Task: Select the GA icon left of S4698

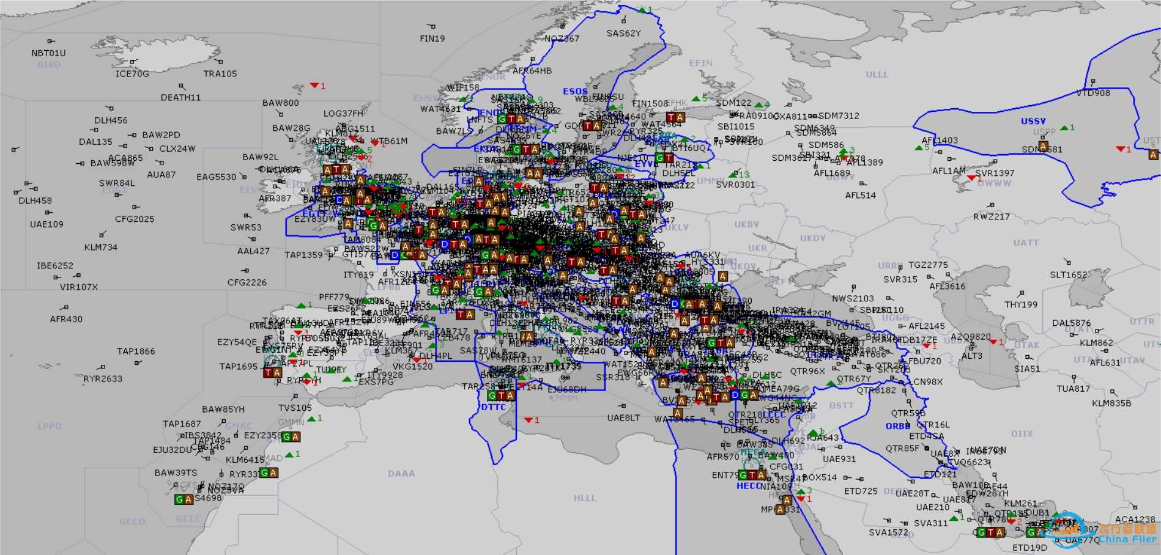Action: (x=184, y=499)
